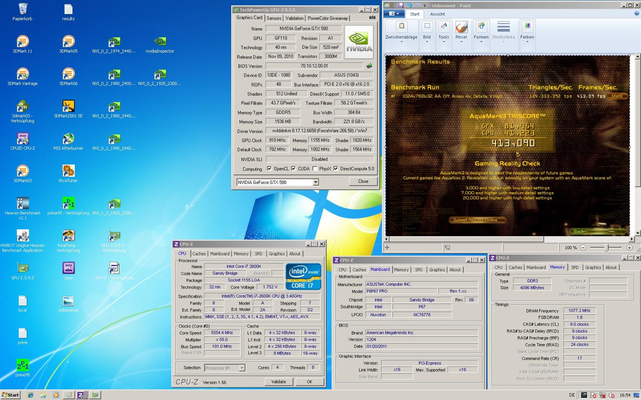Expand the Zwischenablage group in Paint

coord(401,42)
